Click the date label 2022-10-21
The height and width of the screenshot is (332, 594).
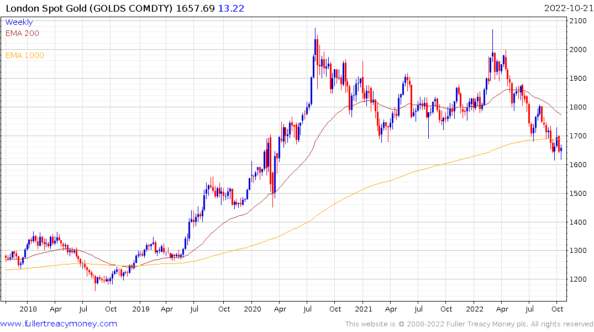pos(569,8)
